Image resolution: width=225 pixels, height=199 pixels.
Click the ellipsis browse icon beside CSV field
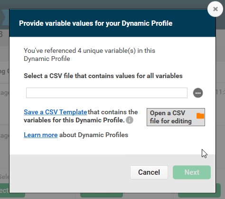click(x=198, y=93)
